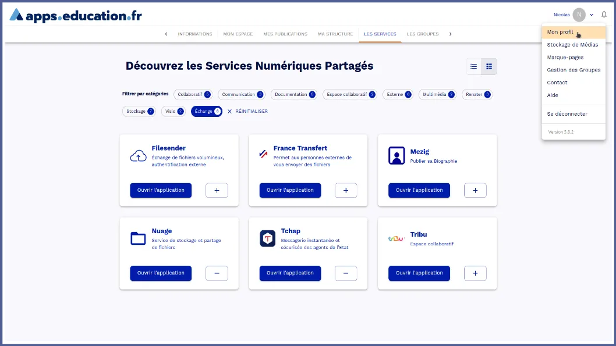Click the Tribu title link
Viewport: 616px width, 346px height.
pyautogui.click(x=419, y=234)
